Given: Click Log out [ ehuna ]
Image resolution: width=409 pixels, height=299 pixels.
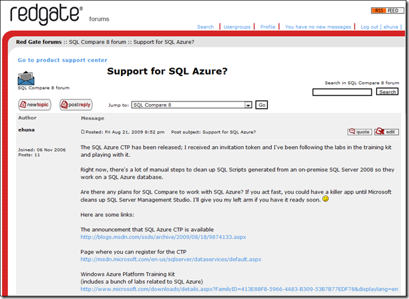Looking at the screenshot, I should point(381,27).
